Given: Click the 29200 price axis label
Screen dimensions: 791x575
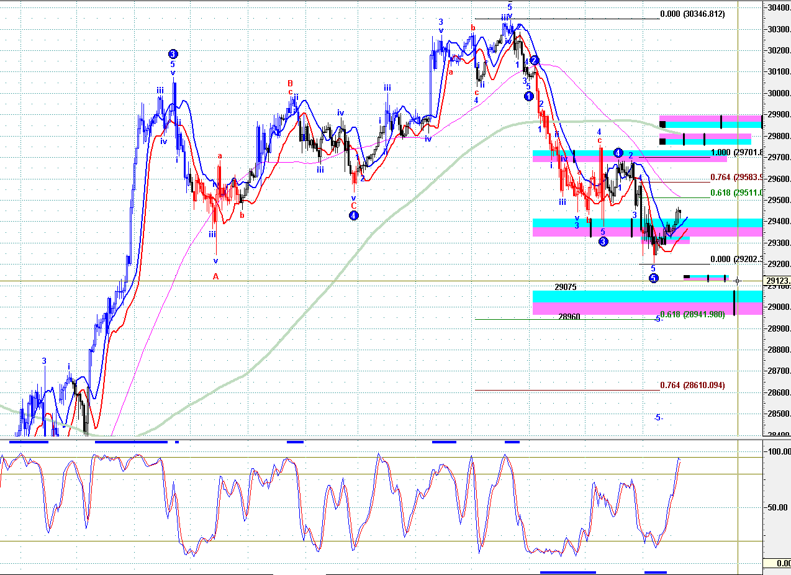Looking at the screenshot, I should pyautogui.click(x=779, y=265).
